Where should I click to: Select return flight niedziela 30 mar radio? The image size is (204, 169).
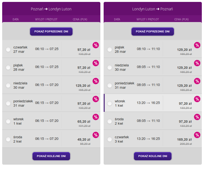tap(110, 67)
